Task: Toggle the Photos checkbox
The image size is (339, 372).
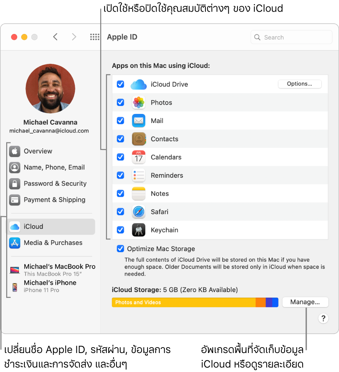Action: 121,103
